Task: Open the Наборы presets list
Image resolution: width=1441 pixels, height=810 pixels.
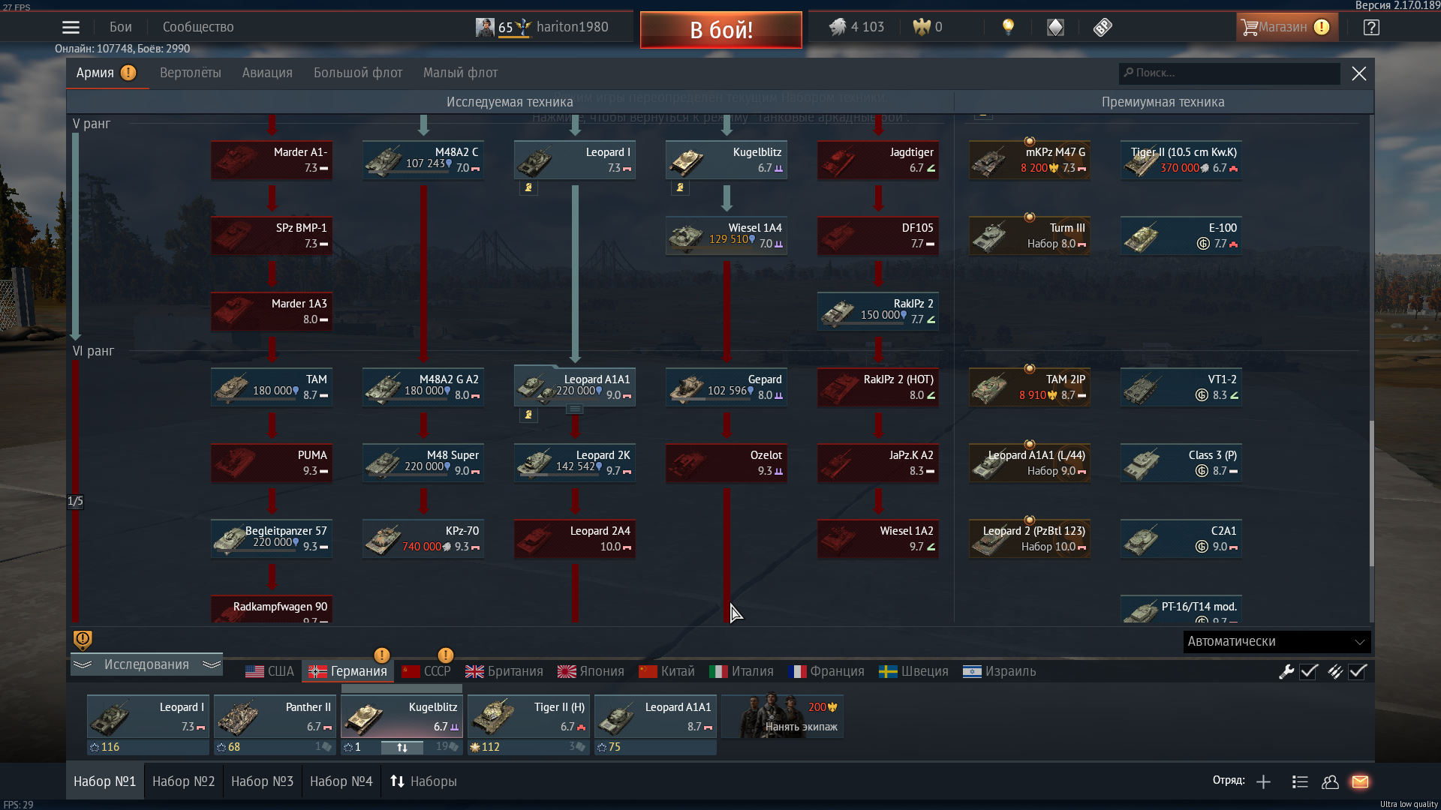Action: click(423, 781)
